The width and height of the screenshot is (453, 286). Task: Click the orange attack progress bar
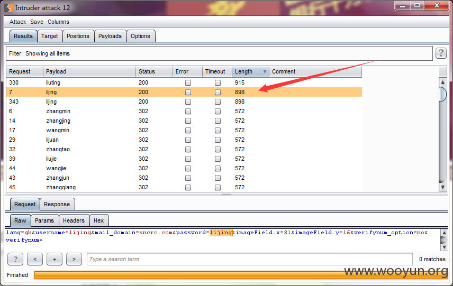pyautogui.click(x=241, y=275)
